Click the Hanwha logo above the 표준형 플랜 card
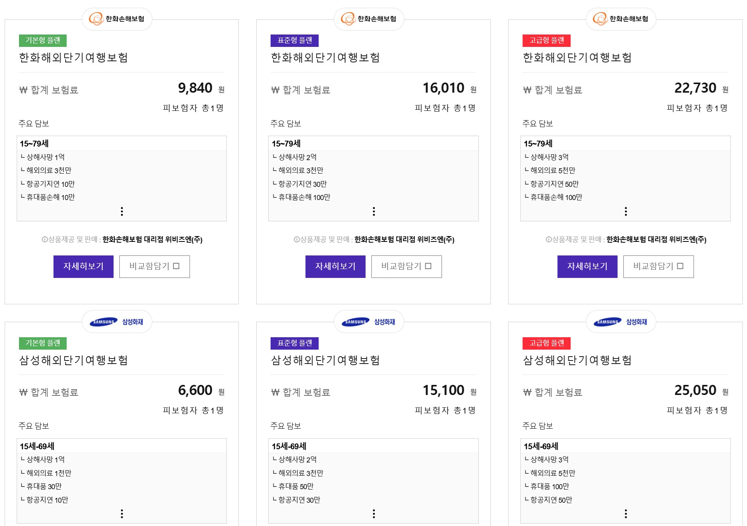 pyautogui.click(x=369, y=18)
